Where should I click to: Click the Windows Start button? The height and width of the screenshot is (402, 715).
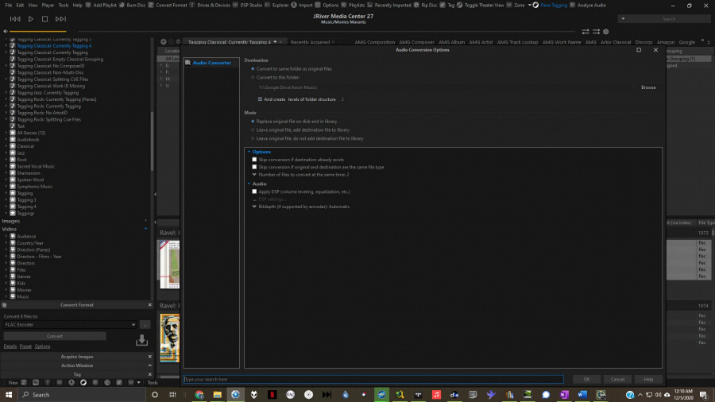pos(9,395)
